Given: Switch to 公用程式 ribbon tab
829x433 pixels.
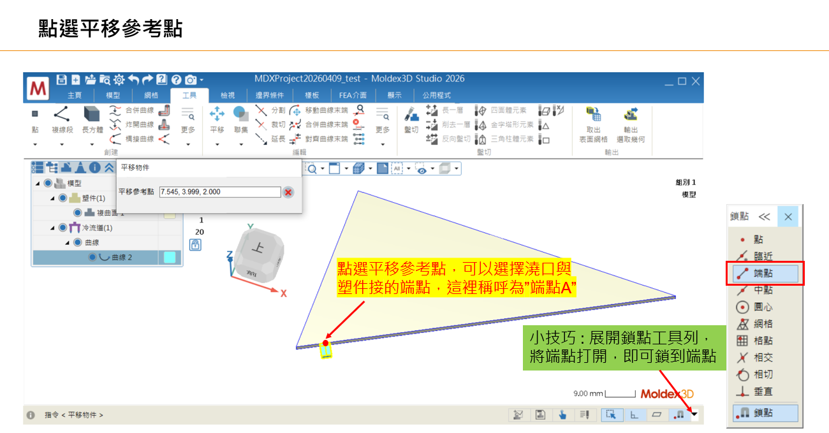Looking at the screenshot, I should (436, 95).
